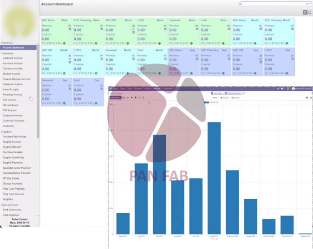The width and height of the screenshot is (313, 249).
Task: Open list icon on ADC Pharmacy Year card
Action: point(229,59)
